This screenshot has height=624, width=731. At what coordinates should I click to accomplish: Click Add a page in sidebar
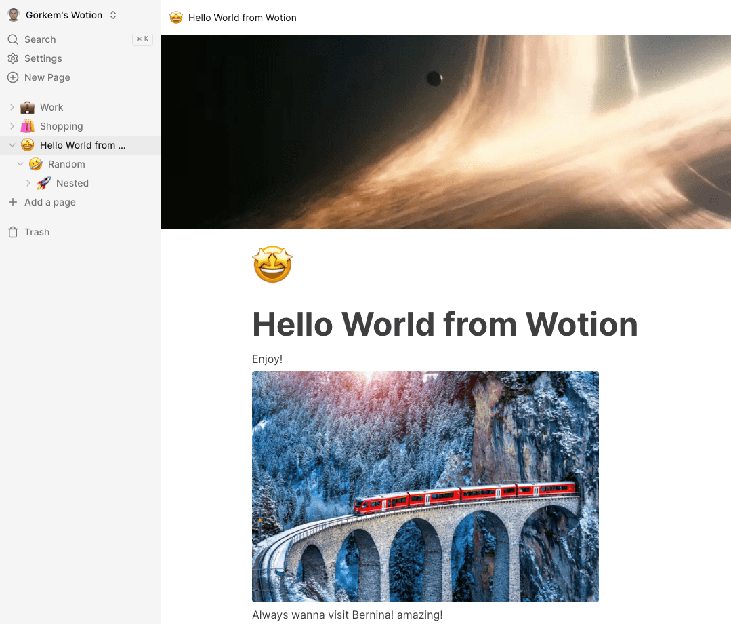point(49,202)
